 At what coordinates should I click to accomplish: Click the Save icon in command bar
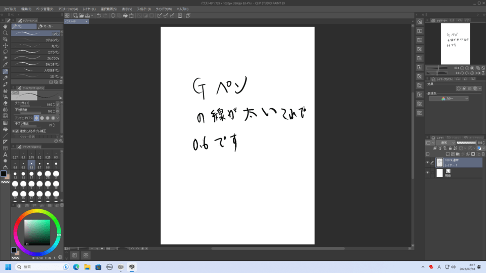(88, 15)
